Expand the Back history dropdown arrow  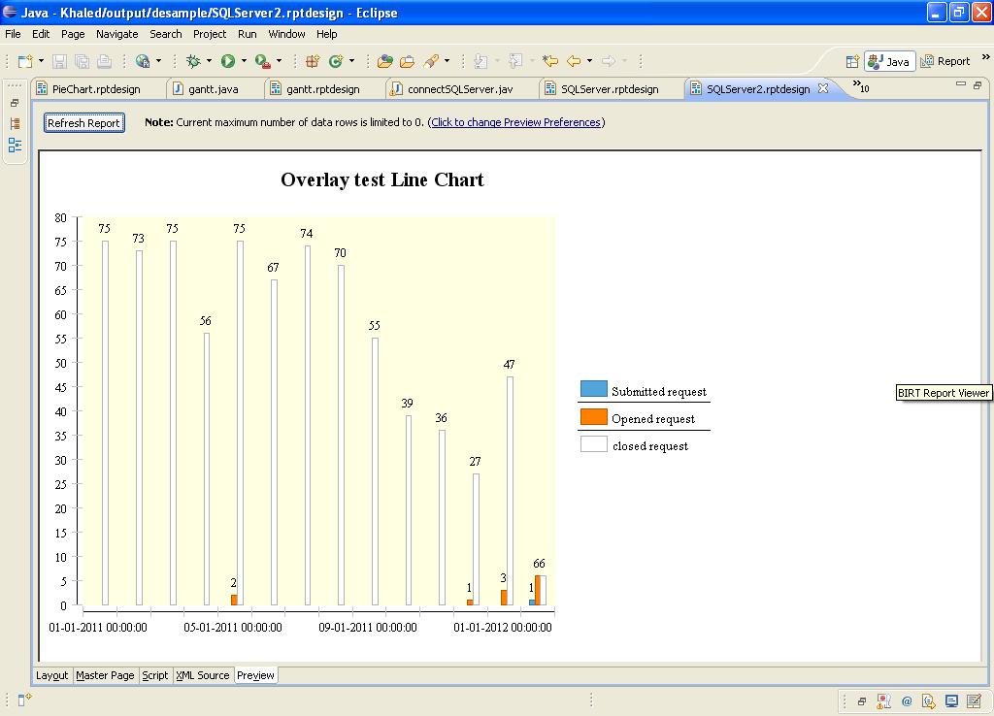click(x=589, y=61)
